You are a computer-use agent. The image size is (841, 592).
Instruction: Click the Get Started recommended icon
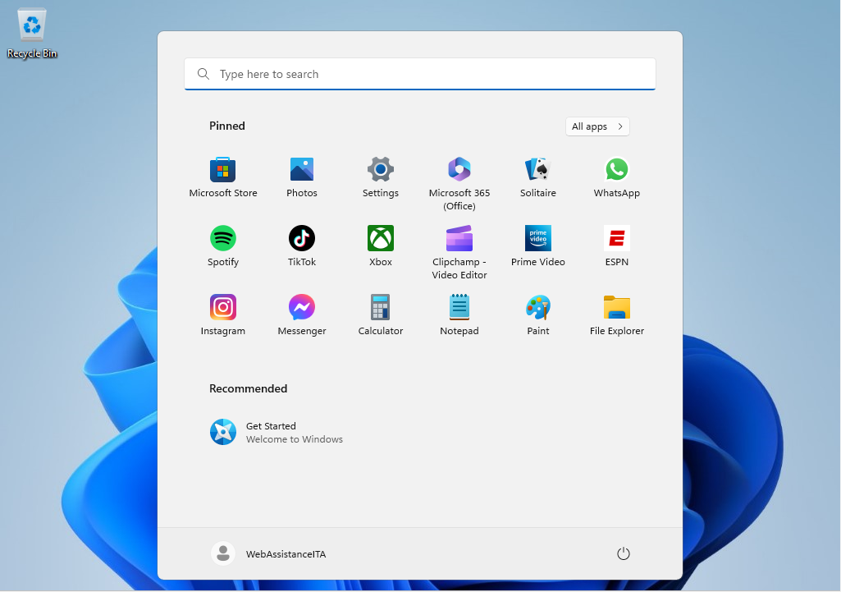click(222, 432)
